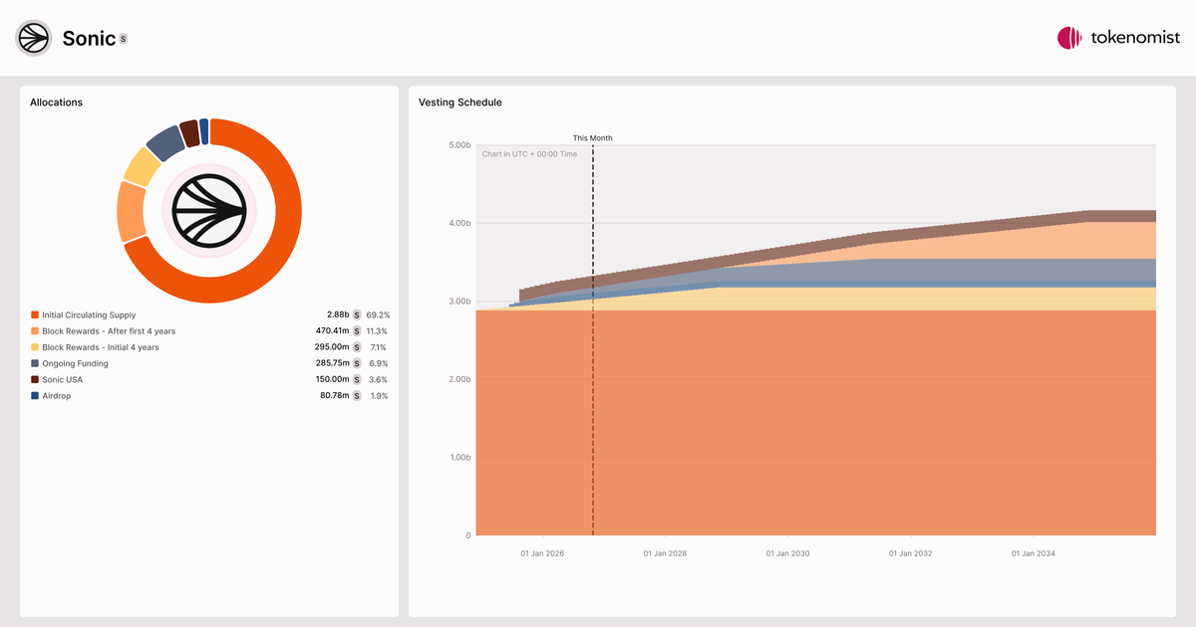The image size is (1196, 627).
Task: Click the Vesting Schedule panel title
Action: click(460, 103)
